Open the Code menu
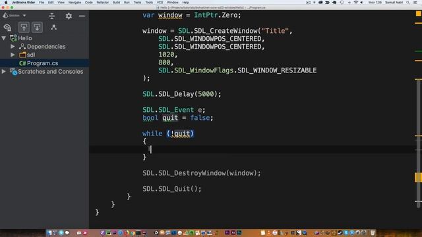Screen dimensions: 422x237 click(88, 3)
